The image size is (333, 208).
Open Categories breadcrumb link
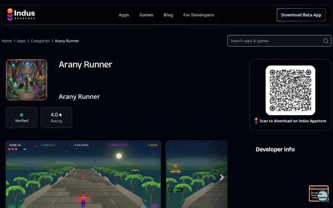tap(40, 41)
